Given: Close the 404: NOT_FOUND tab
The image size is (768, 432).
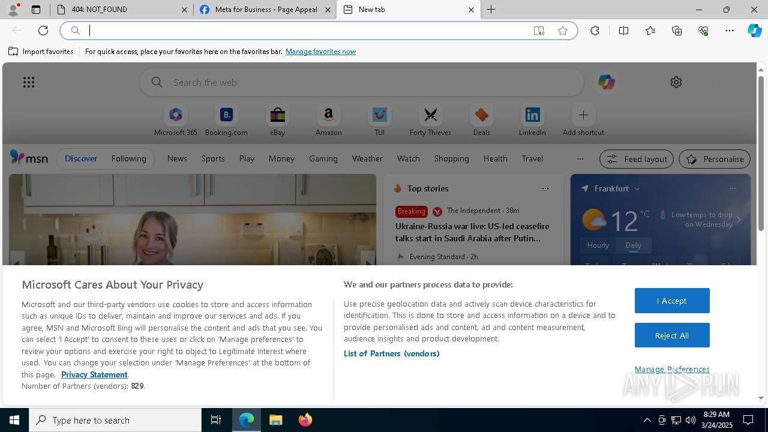Looking at the screenshot, I should (x=184, y=10).
